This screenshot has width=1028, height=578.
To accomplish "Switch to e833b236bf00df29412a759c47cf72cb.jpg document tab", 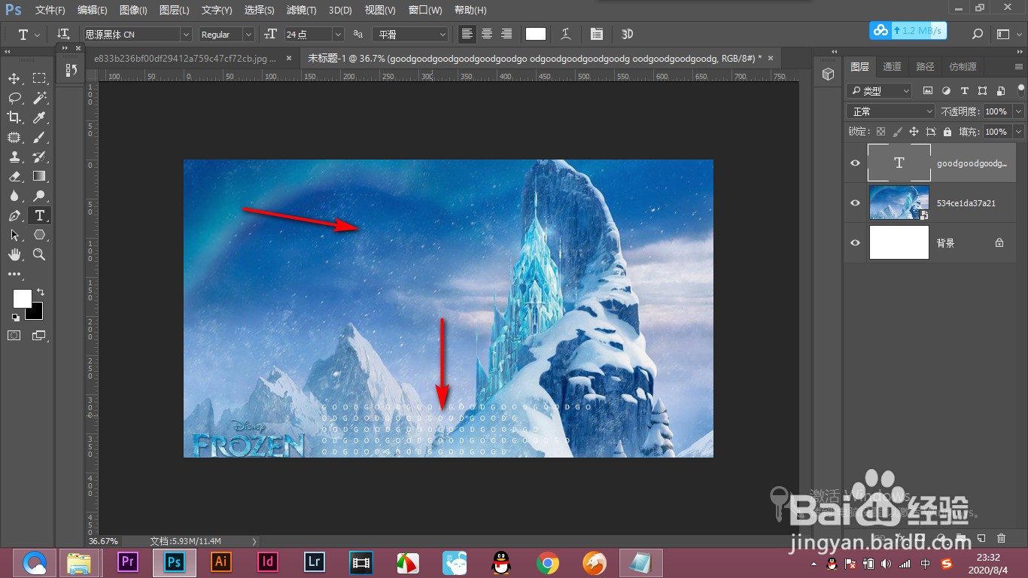I will [184, 58].
